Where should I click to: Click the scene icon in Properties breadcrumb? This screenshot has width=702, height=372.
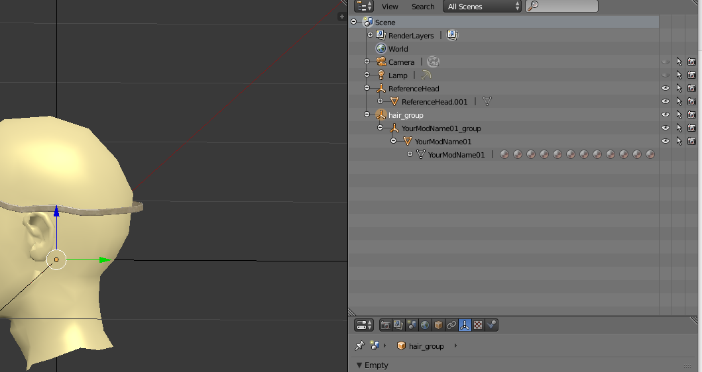[375, 346]
